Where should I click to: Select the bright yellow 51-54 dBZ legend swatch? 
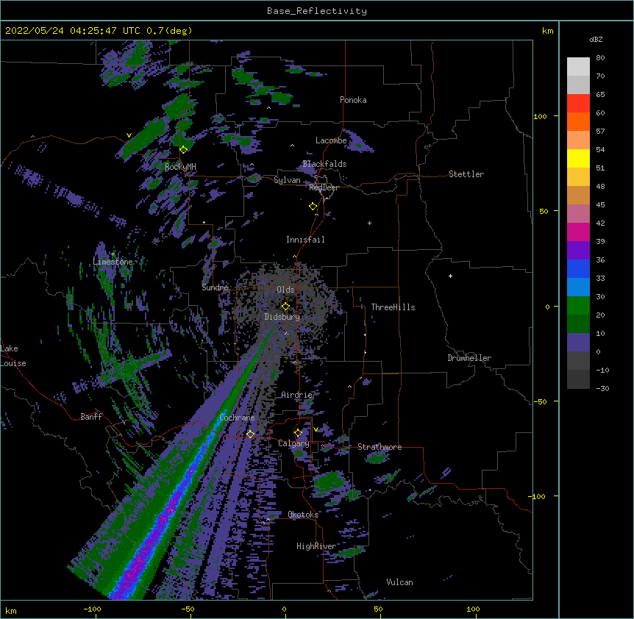coord(578,158)
